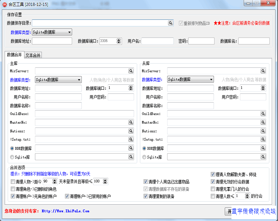Click 主库 GuildBase input field
Screen dimensions: 278x221
tap(84, 114)
